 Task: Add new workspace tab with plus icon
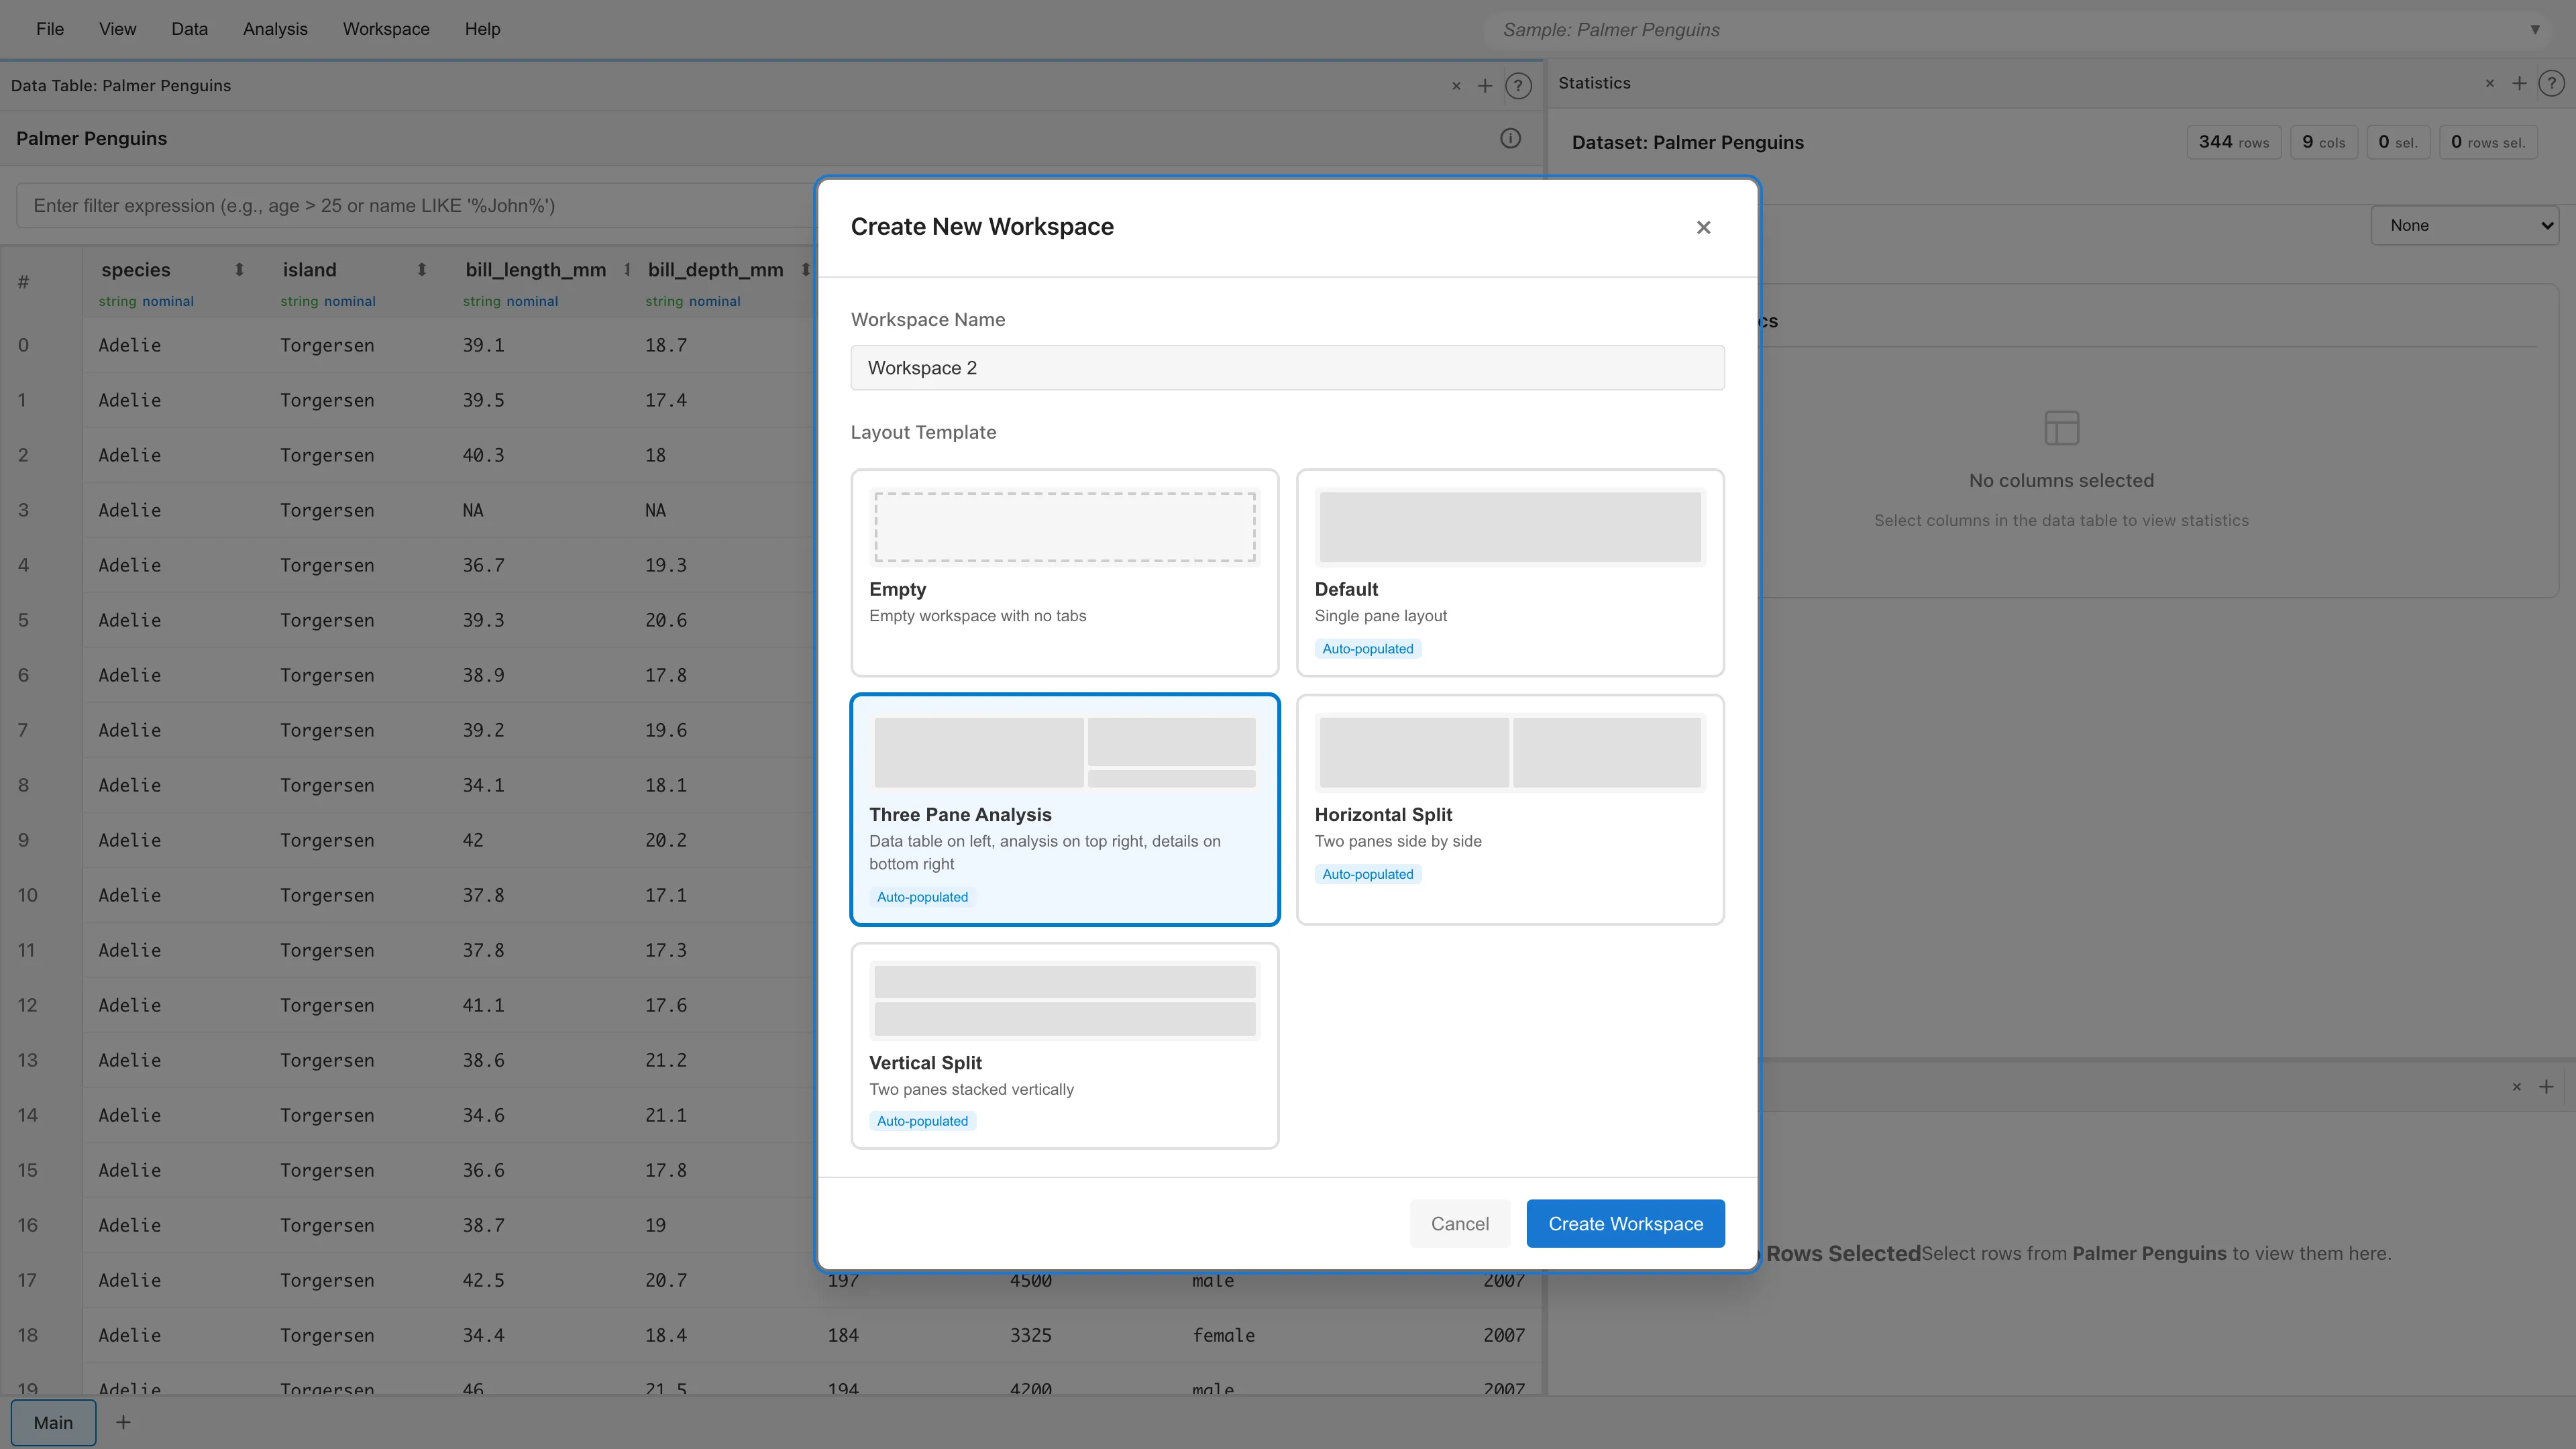coord(123,1422)
